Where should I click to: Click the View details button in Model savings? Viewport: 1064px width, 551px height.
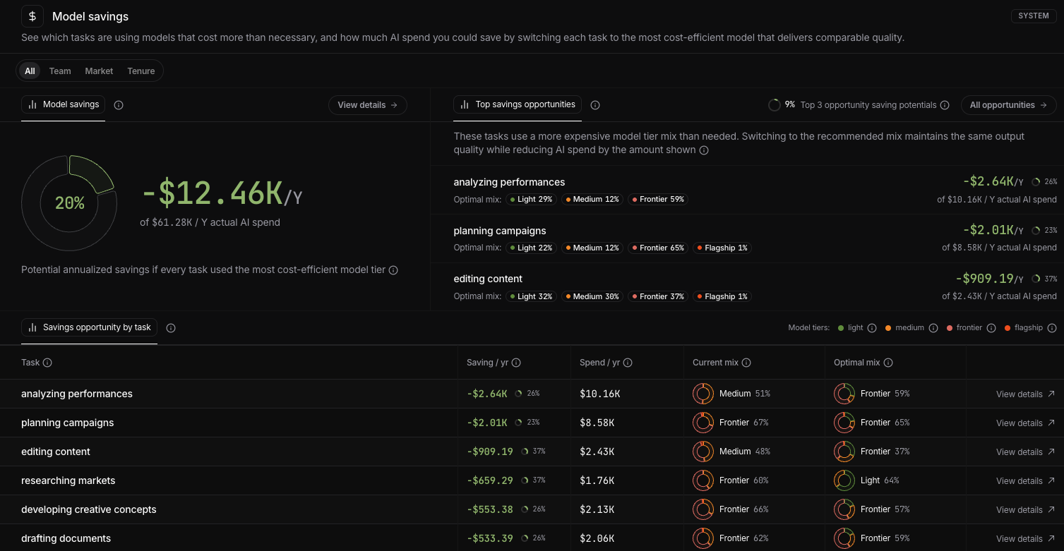click(368, 105)
